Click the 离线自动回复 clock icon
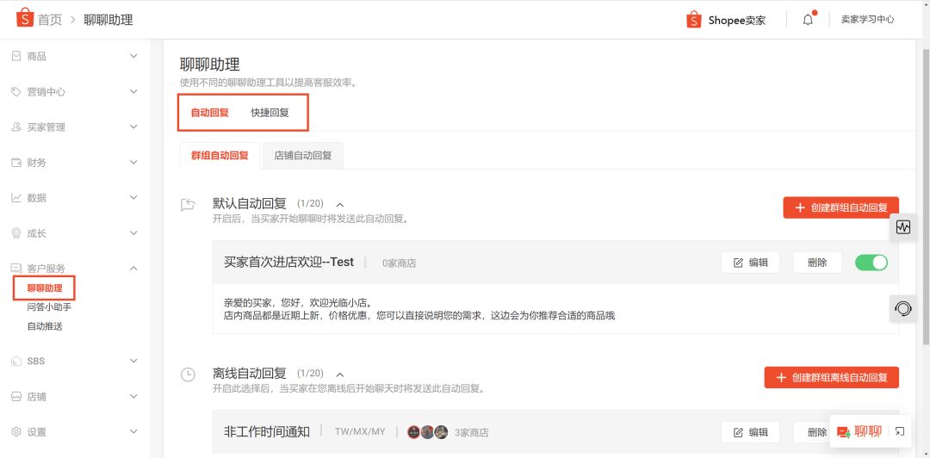The height and width of the screenshot is (458, 930). [x=188, y=374]
